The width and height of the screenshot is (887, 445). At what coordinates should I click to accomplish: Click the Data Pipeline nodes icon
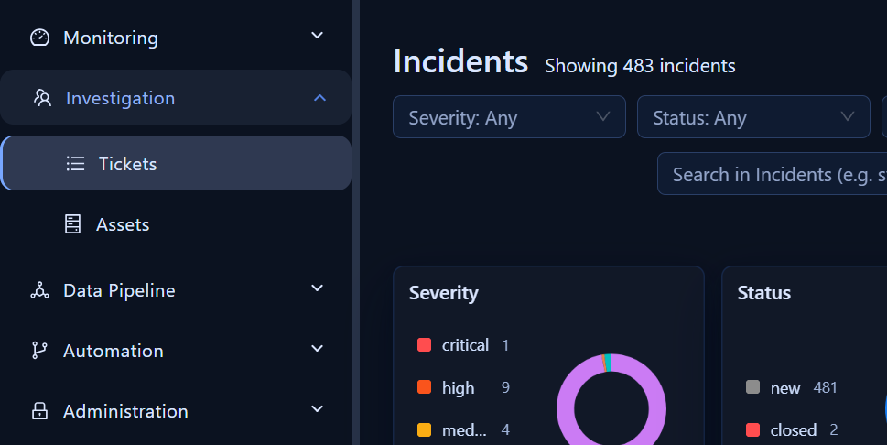39,290
